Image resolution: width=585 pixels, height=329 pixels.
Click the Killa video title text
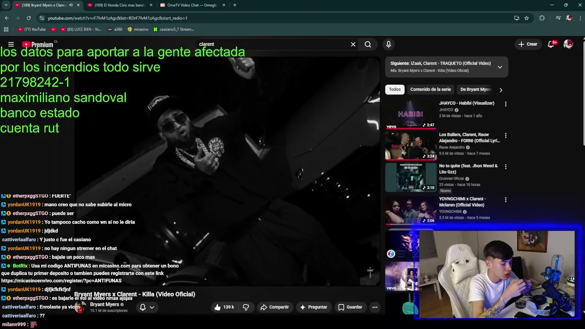tap(134, 294)
